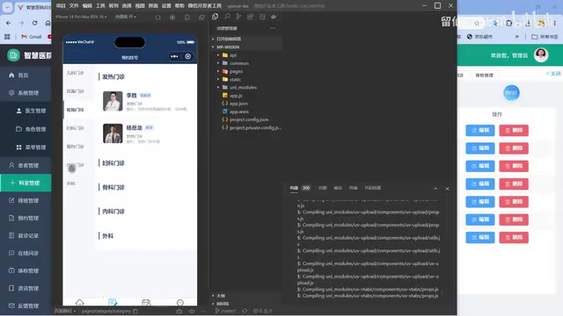Viewport: 563px width, 316px height.
Task: Open the 微信开发者工具 menu
Action: [205, 6]
